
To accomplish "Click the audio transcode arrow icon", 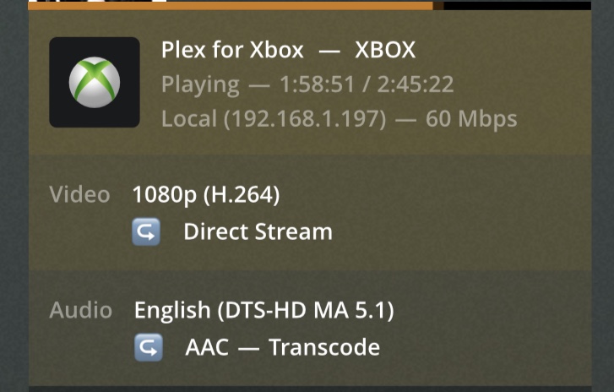I will click(x=148, y=347).
